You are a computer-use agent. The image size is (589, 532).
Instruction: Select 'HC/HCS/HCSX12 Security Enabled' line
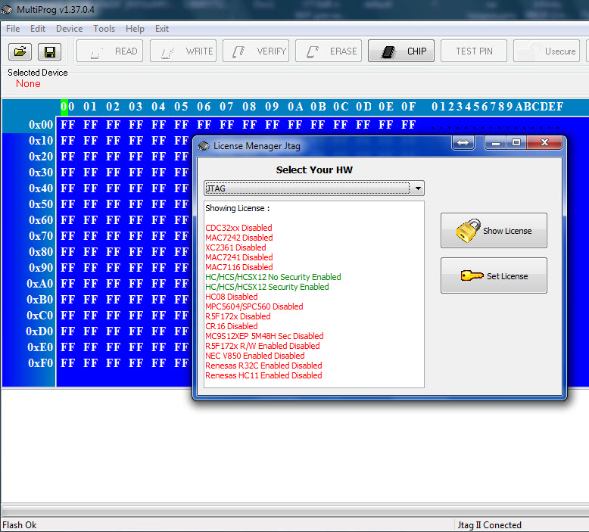coord(267,287)
